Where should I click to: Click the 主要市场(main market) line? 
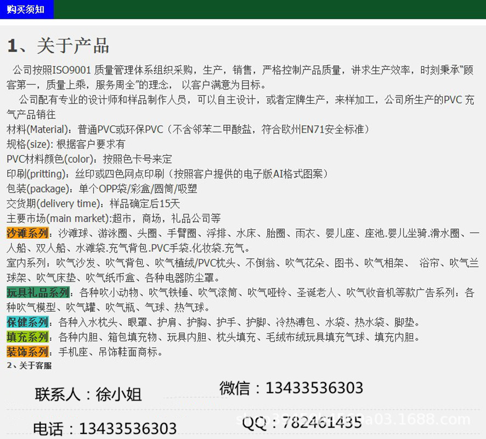click(114, 218)
